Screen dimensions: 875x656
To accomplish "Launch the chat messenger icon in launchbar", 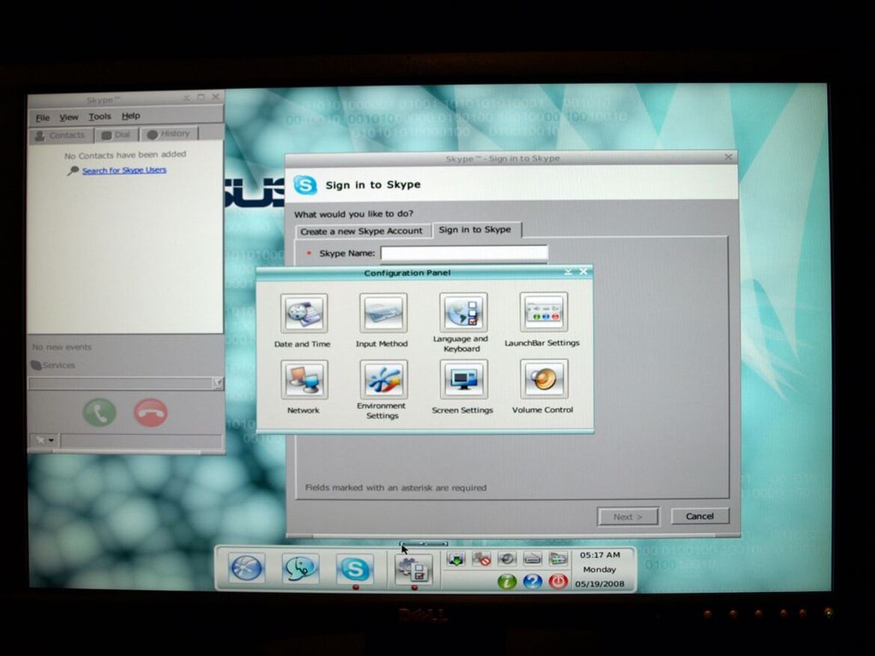I will point(300,568).
